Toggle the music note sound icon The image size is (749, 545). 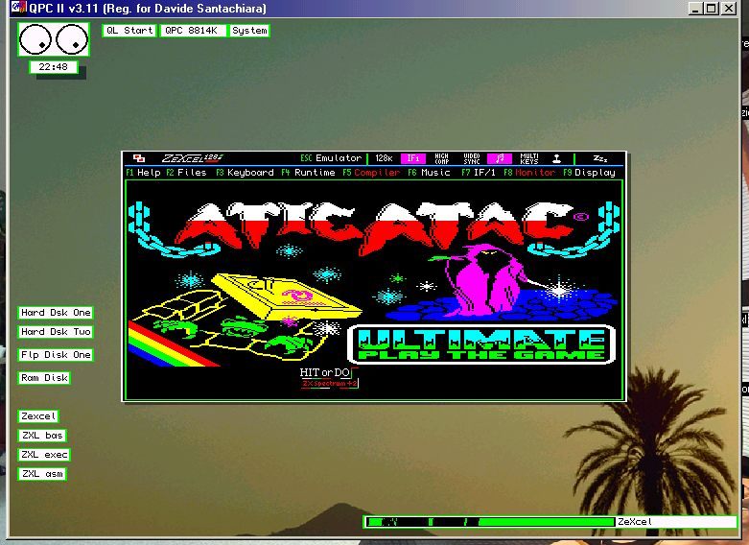tap(500, 158)
